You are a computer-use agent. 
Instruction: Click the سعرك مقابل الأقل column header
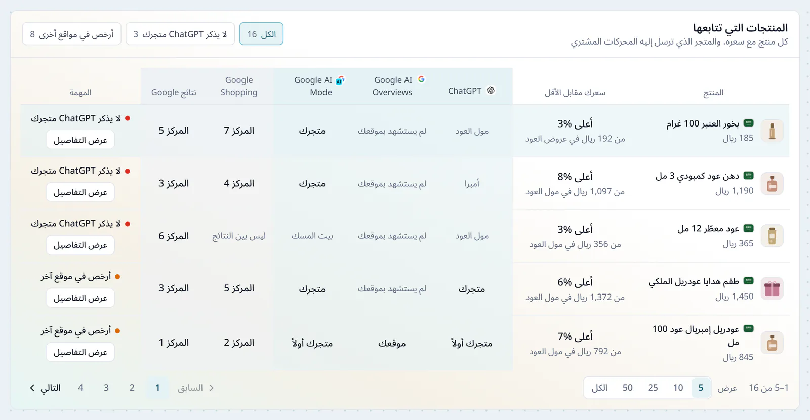click(575, 92)
